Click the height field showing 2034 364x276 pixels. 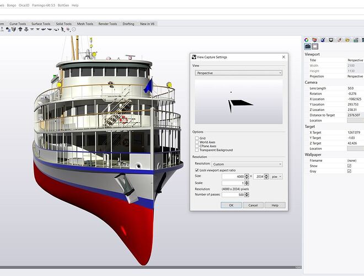click(x=259, y=177)
